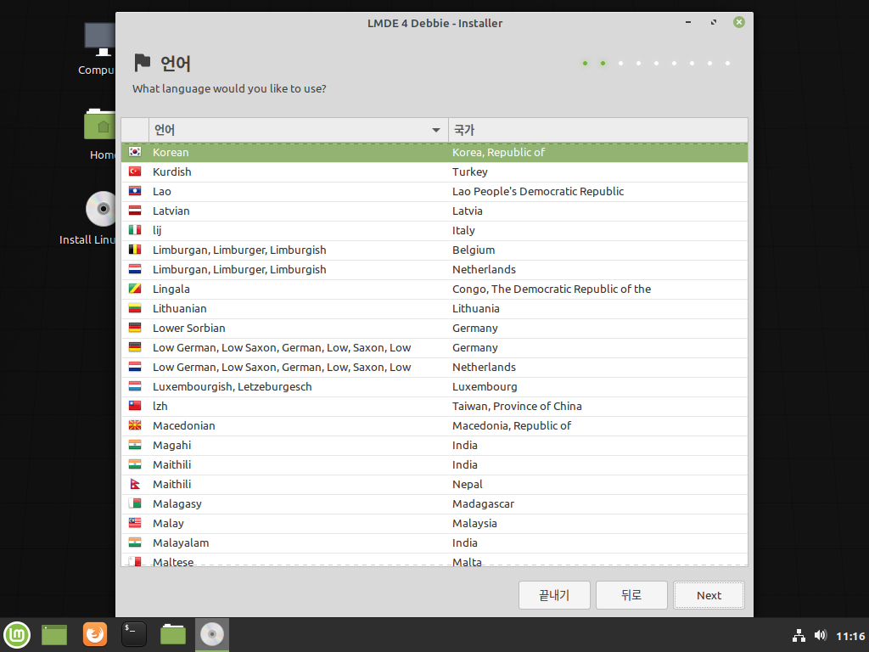Select Malayalam language
Screen dimensions: 869x652
434,542
